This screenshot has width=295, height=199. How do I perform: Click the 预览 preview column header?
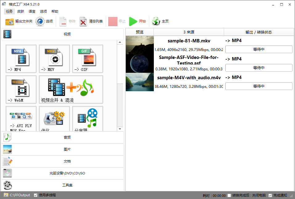pyautogui.click(x=140, y=32)
